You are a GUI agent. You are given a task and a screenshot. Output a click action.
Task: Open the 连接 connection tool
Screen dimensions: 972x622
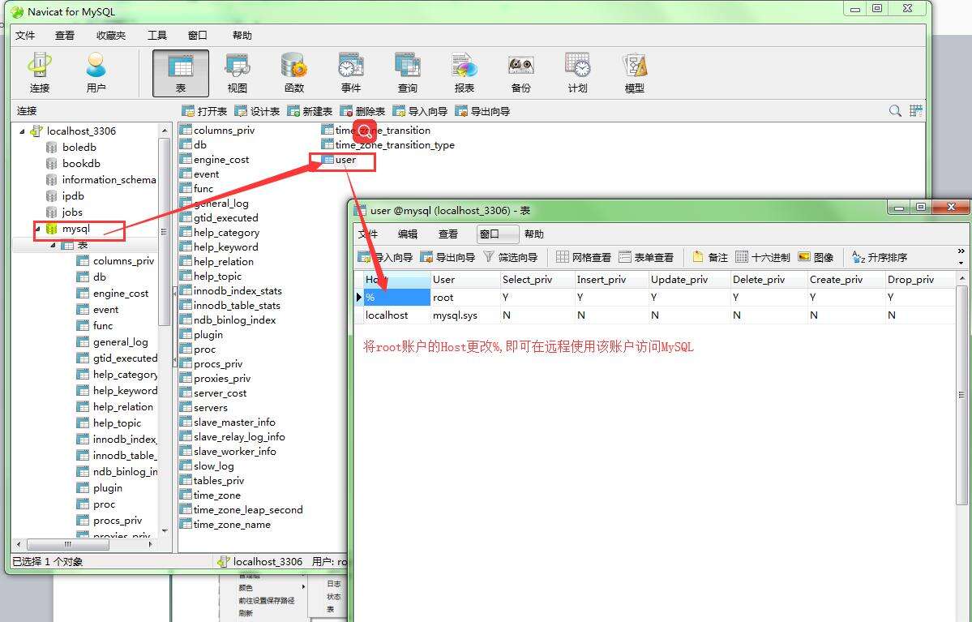click(40, 72)
